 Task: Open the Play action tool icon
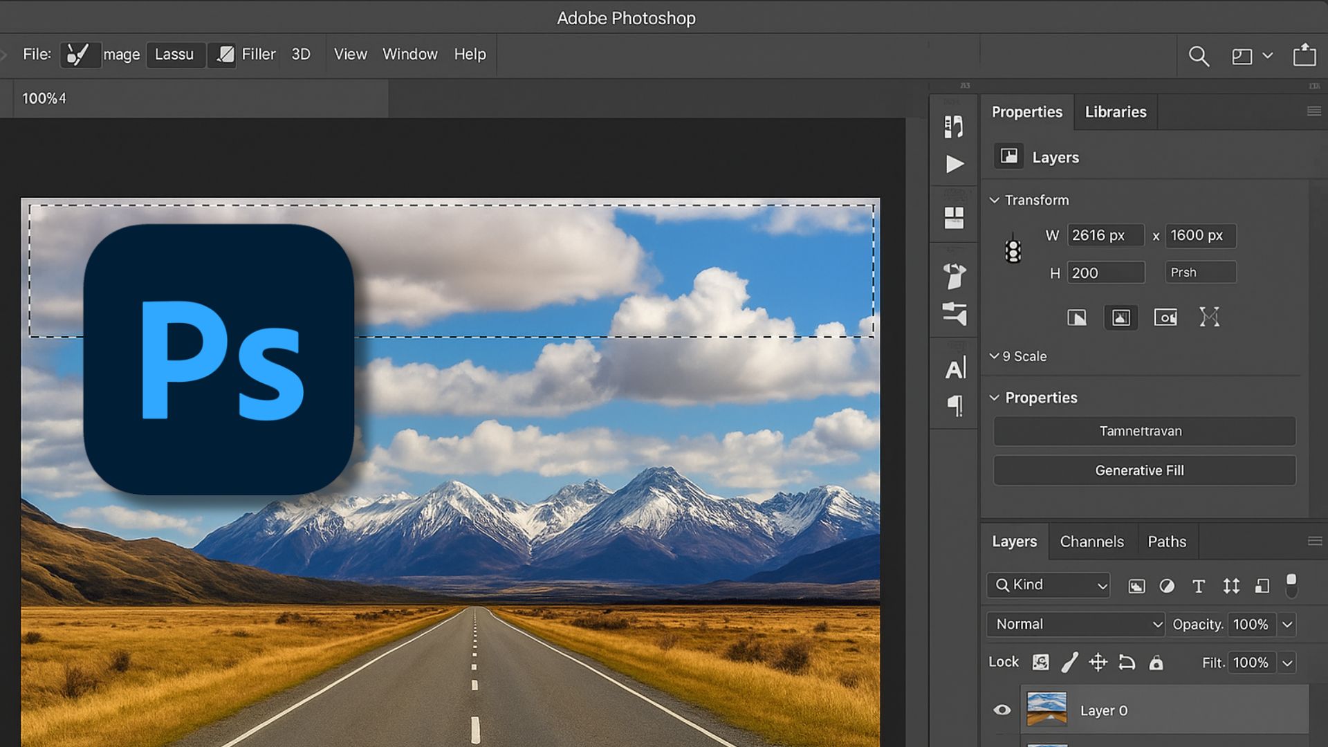[x=954, y=164]
